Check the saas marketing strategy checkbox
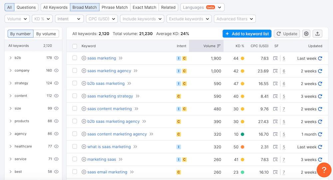 coord(75,96)
